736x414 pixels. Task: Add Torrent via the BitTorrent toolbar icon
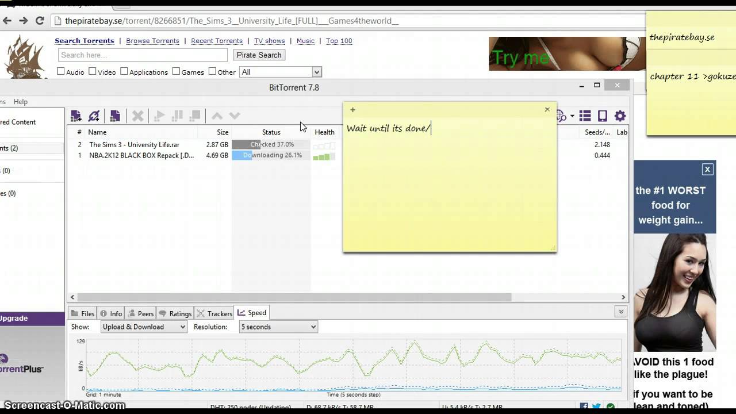(x=76, y=116)
